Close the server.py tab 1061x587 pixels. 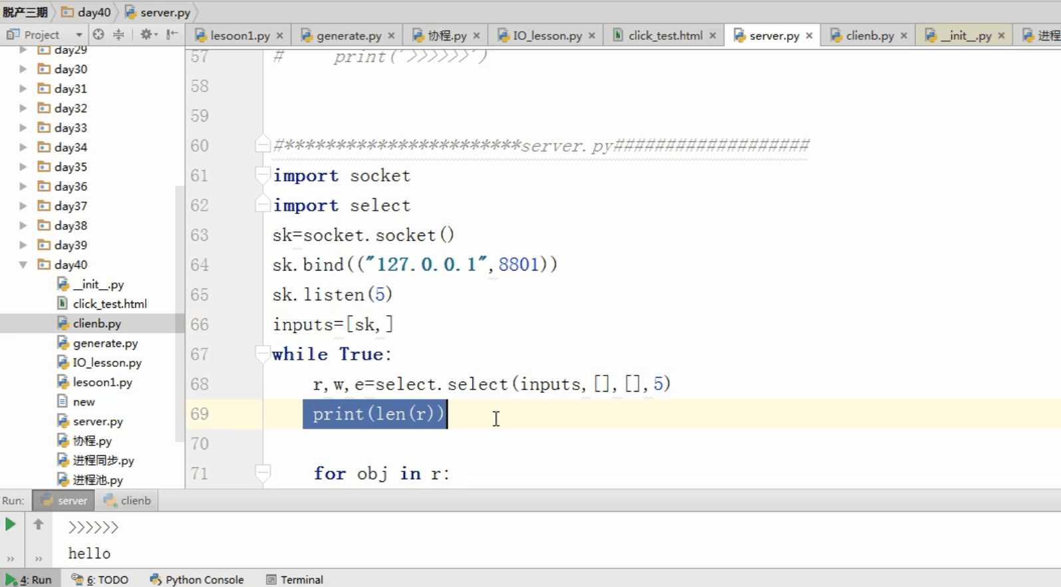point(809,36)
